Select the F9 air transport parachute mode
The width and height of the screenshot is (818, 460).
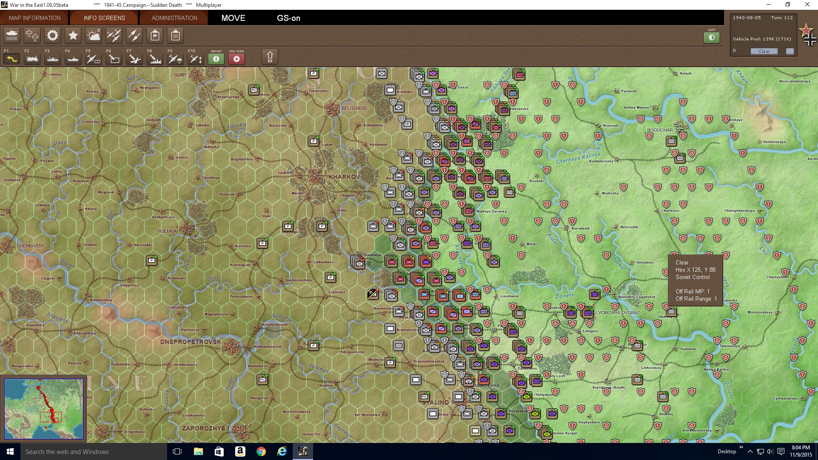pos(176,59)
